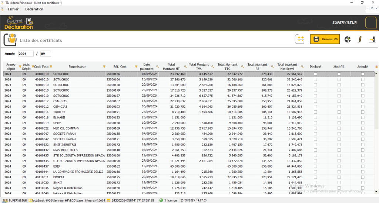Click search magnifier in Date paiement column

pyautogui.click(x=157, y=67)
